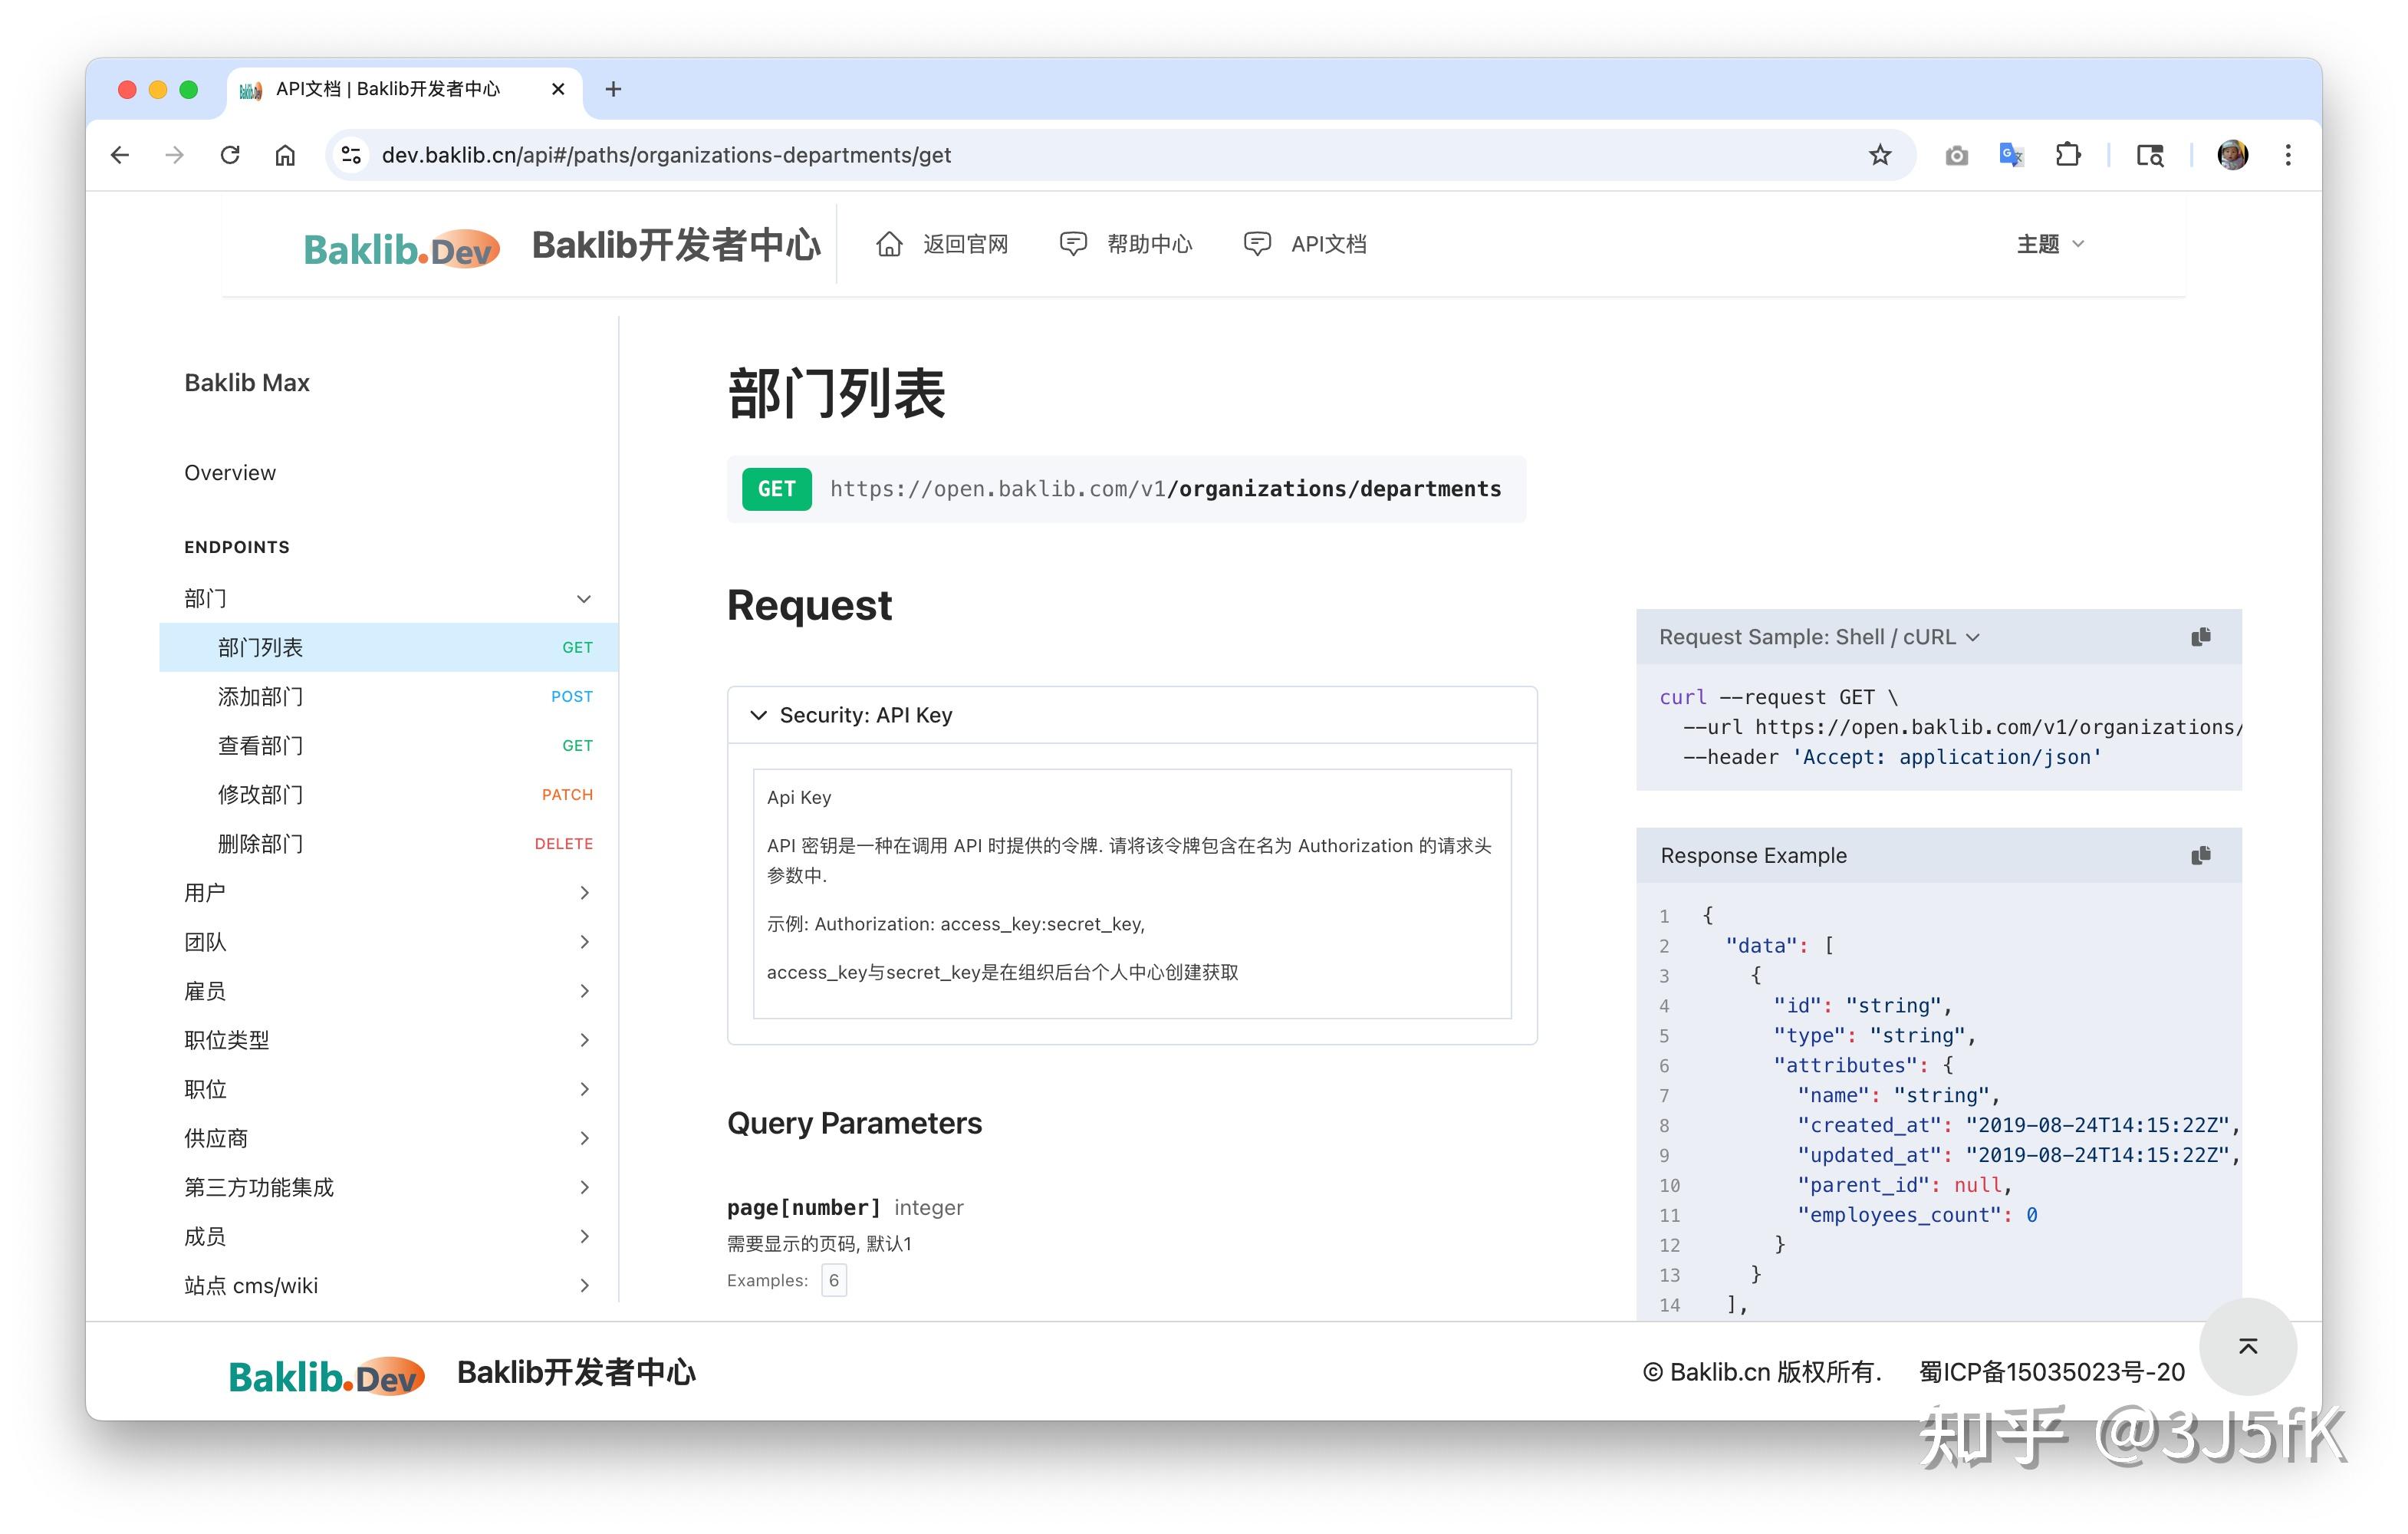Screen dimensions: 2408x1534
Task: Click the 蜀ICP备15035023号-20 footer link
Action: pos(2051,1372)
